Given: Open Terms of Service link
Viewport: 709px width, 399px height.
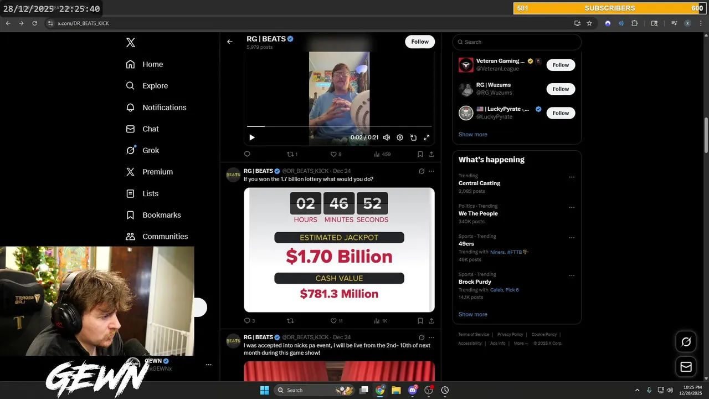Looking at the screenshot, I should point(474,335).
